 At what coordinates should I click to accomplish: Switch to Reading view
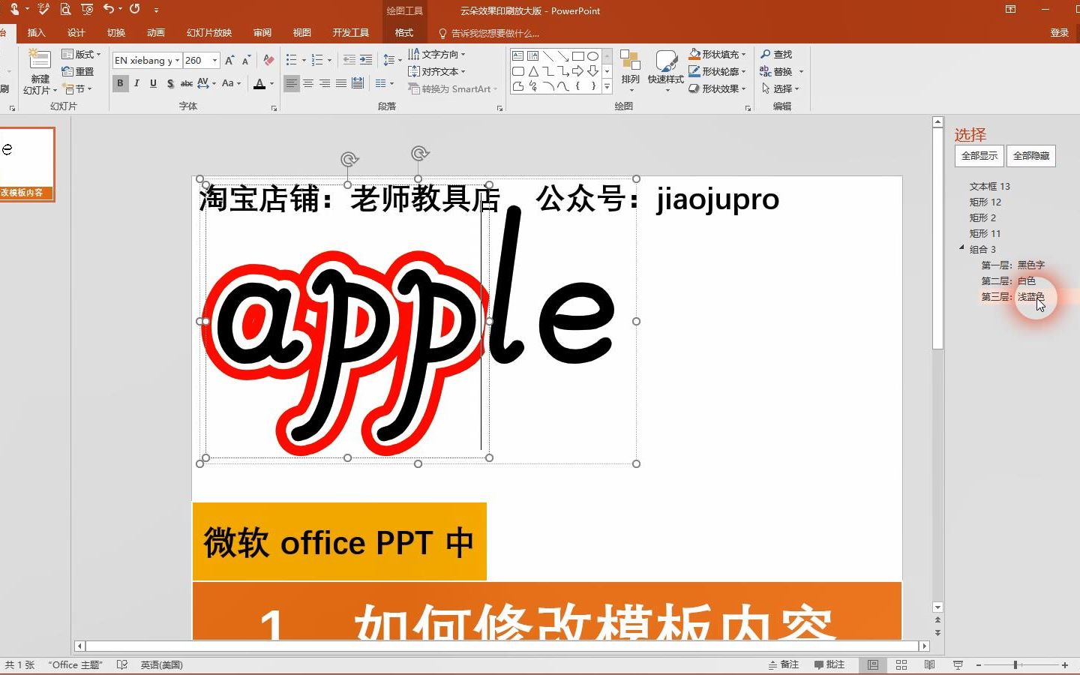point(929,664)
